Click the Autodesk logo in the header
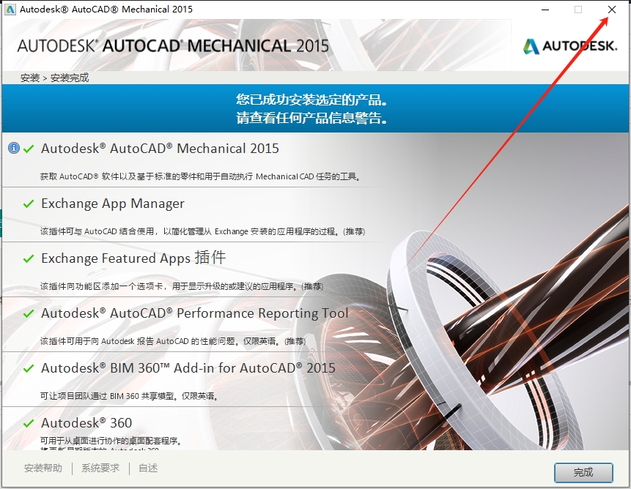 click(570, 46)
